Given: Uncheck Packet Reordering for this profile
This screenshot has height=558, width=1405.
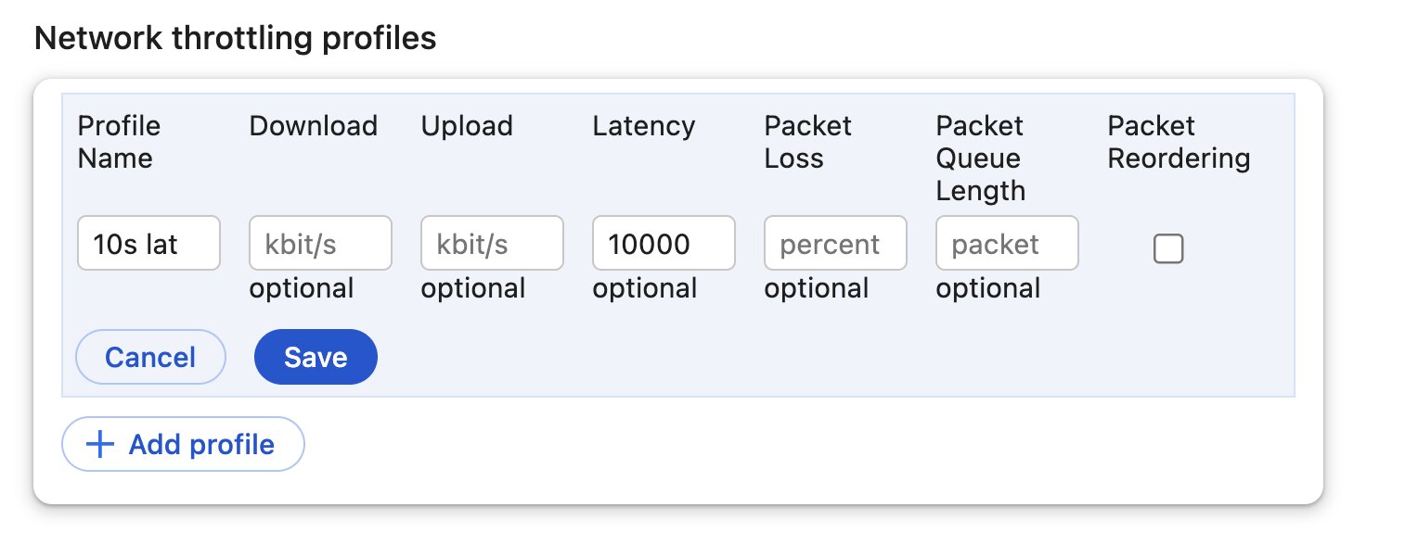Looking at the screenshot, I should click(x=1168, y=248).
